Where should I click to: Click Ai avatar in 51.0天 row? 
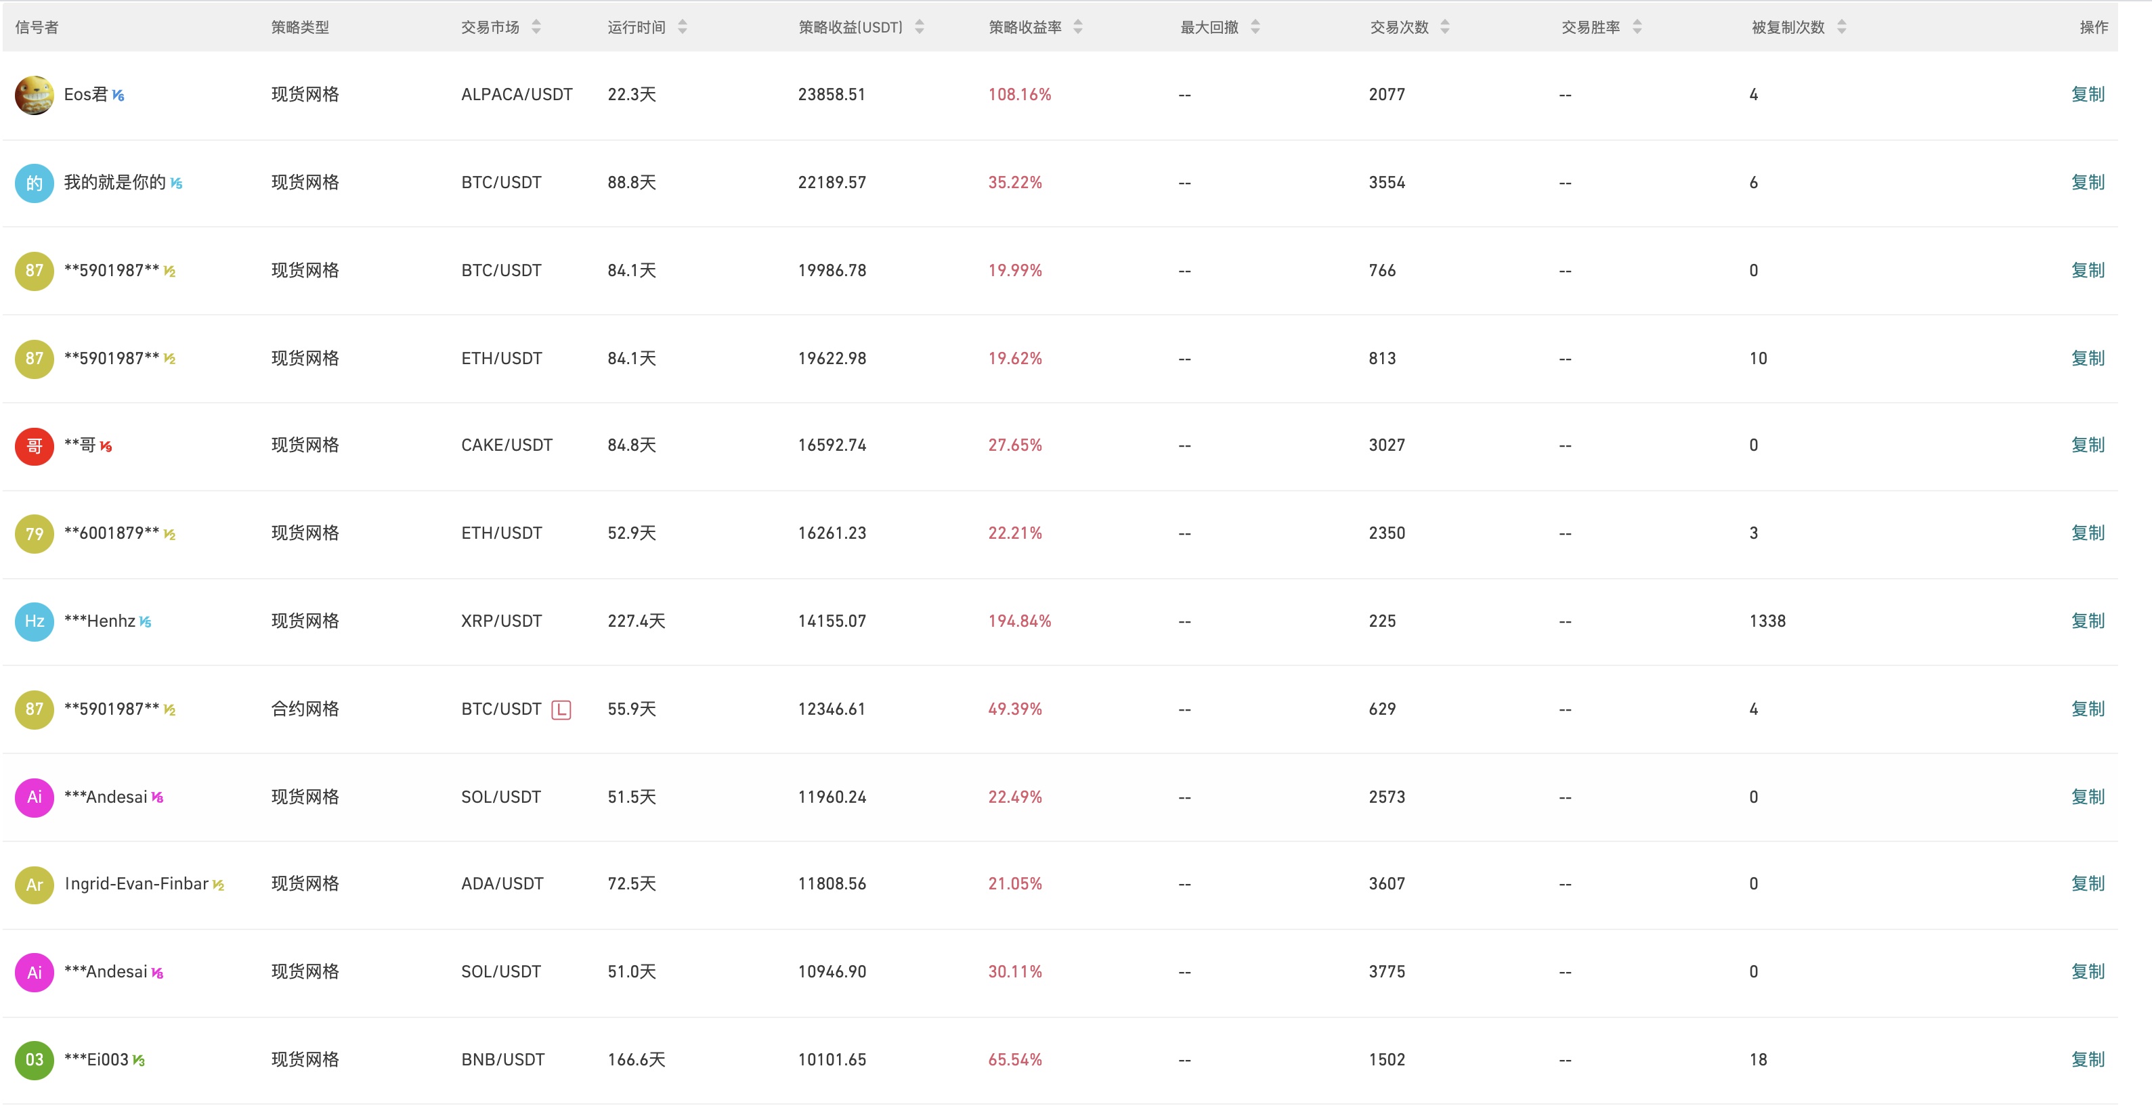click(35, 971)
